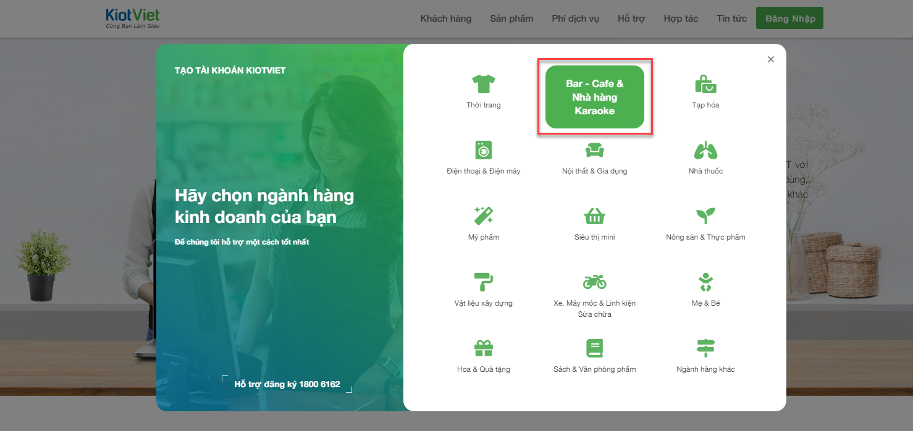
Task: Choose the Nông sản & Thực phẩm sprout icon
Action: (x=705, y=216)
